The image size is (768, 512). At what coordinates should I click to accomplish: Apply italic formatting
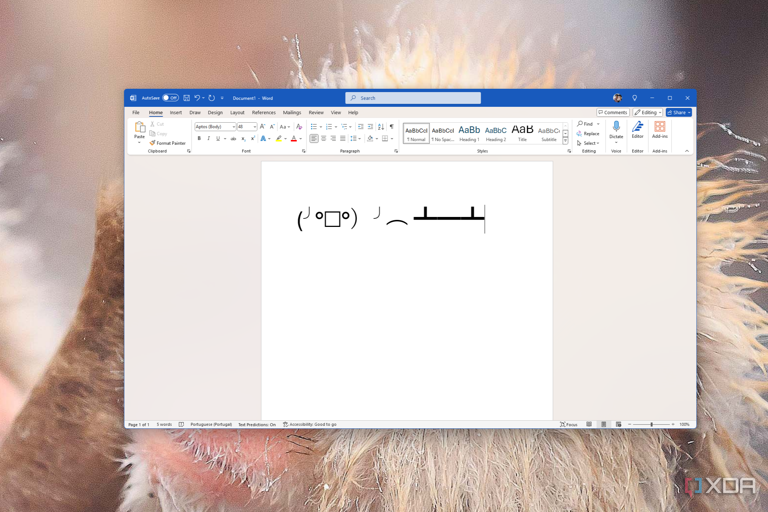coord(208,138)
